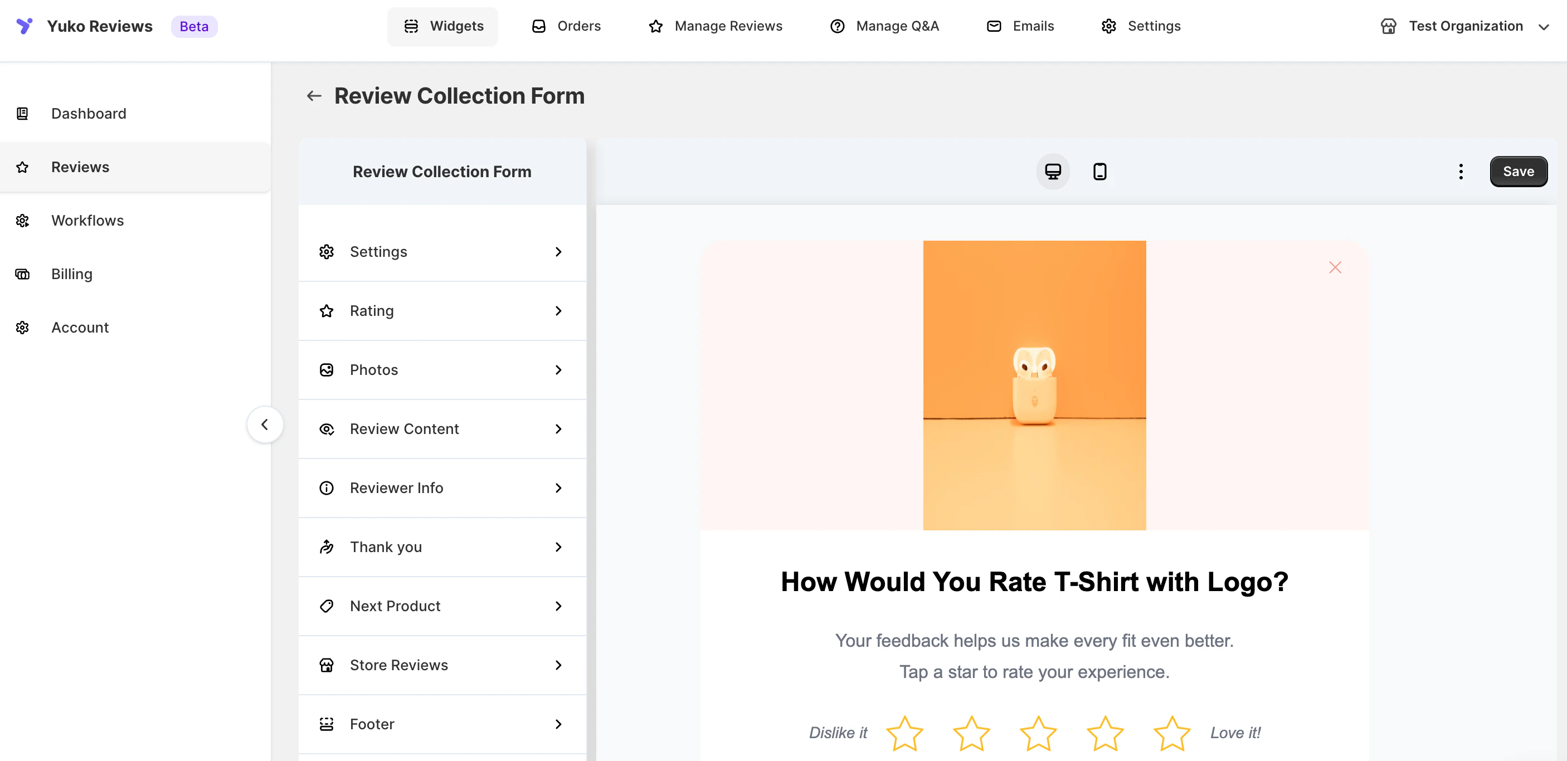Viewport: 1567px width, 761px height.
Task: Click the store icon beside Test Organization
Action: [1388, 26]
